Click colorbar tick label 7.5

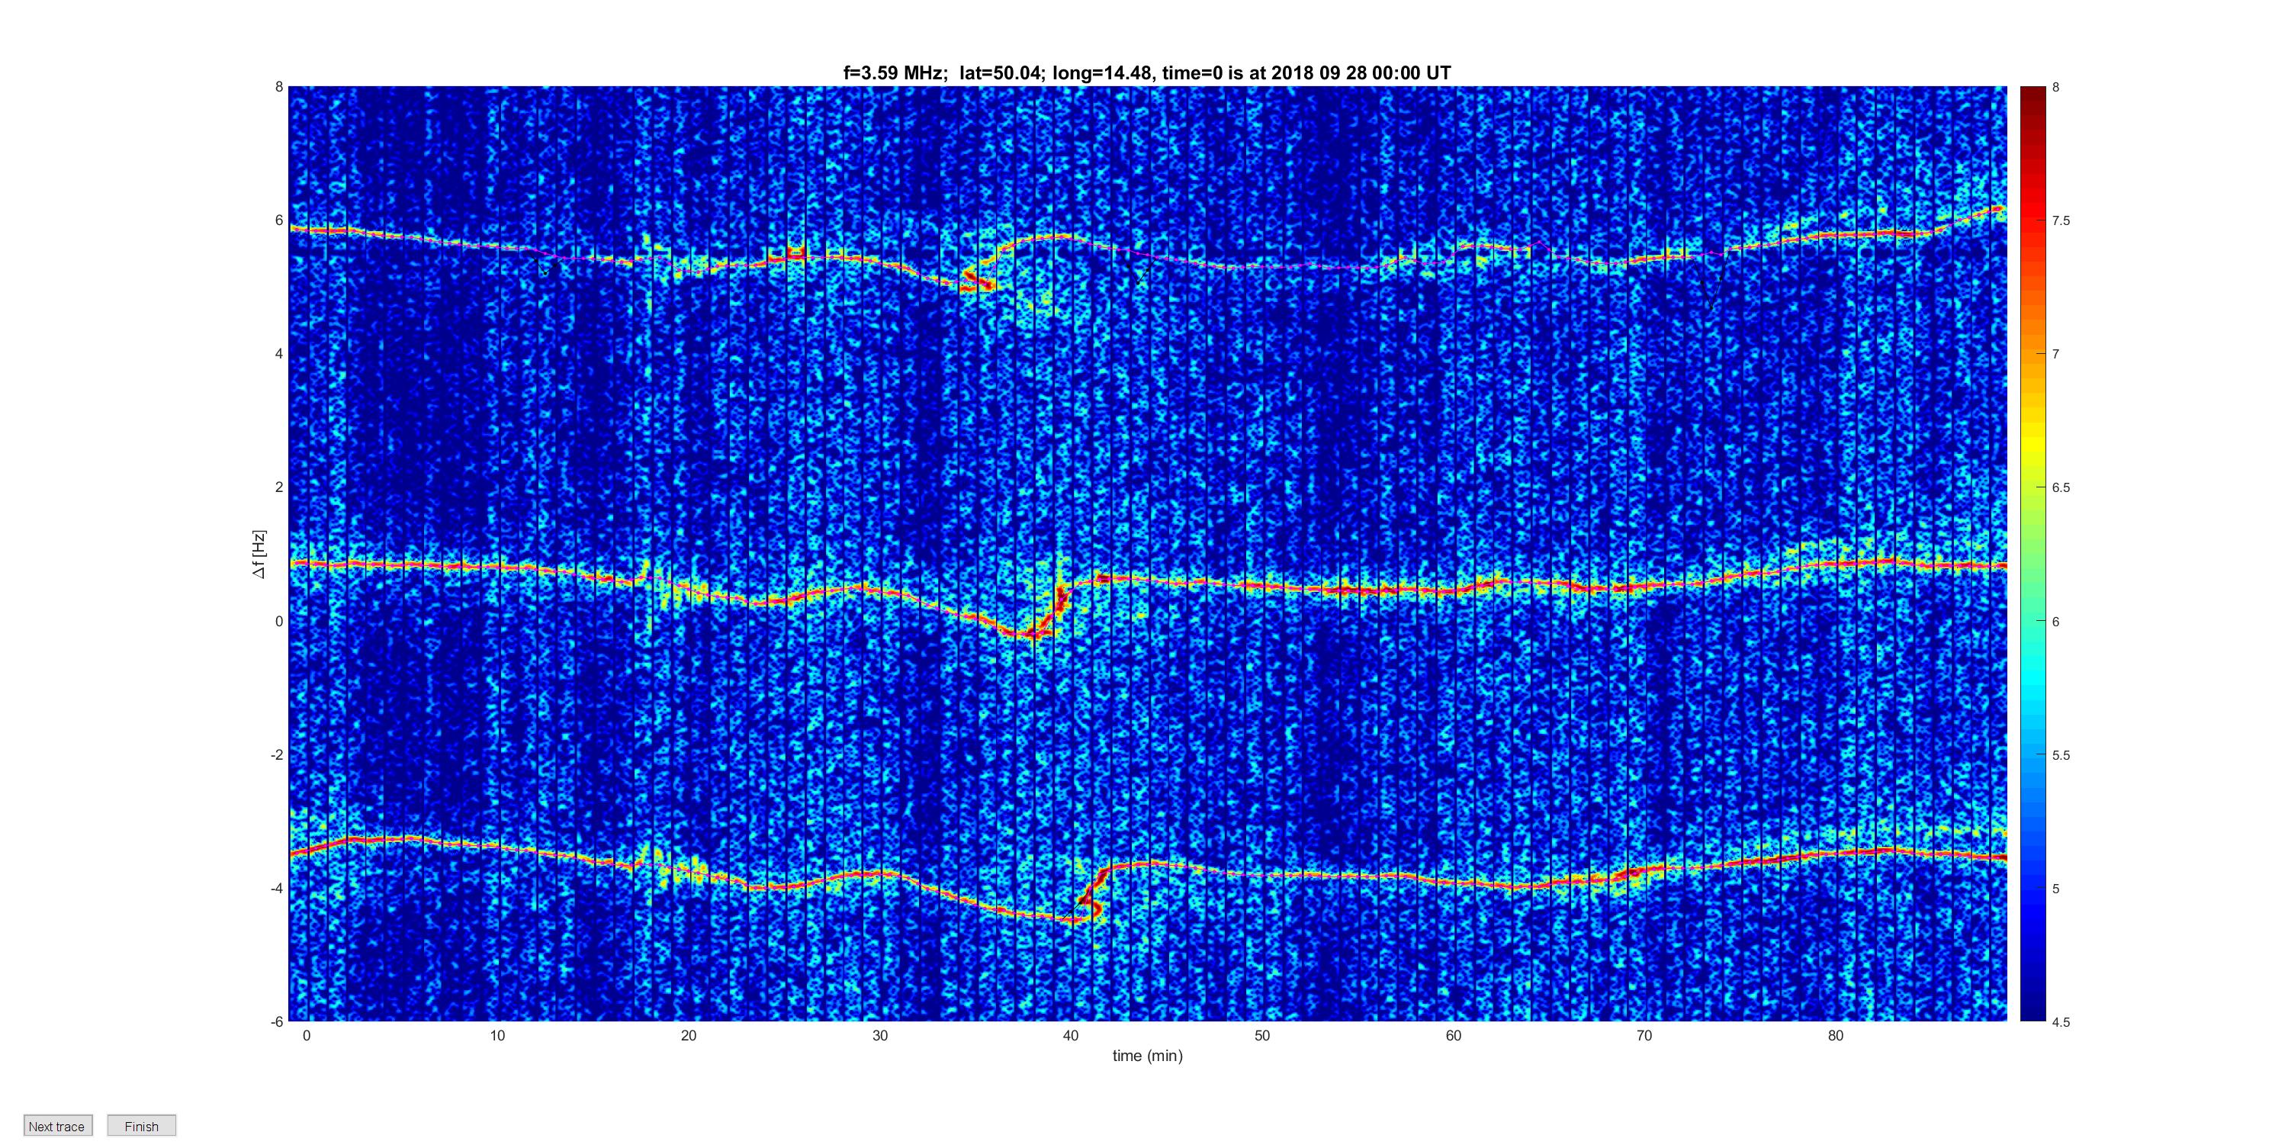[x=2061, y=220]
